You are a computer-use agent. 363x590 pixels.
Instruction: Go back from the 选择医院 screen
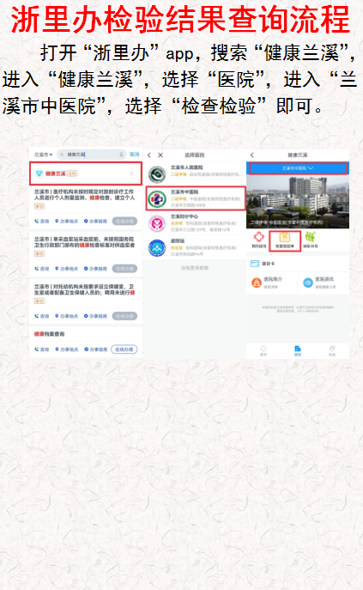[x=149, y=155]
